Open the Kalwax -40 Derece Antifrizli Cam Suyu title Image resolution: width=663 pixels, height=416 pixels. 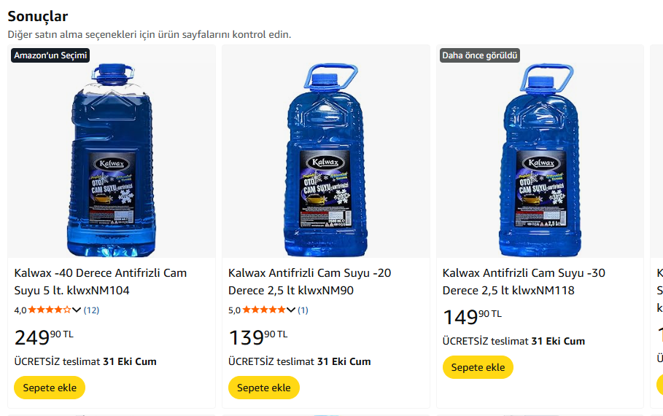click(101, 281)
